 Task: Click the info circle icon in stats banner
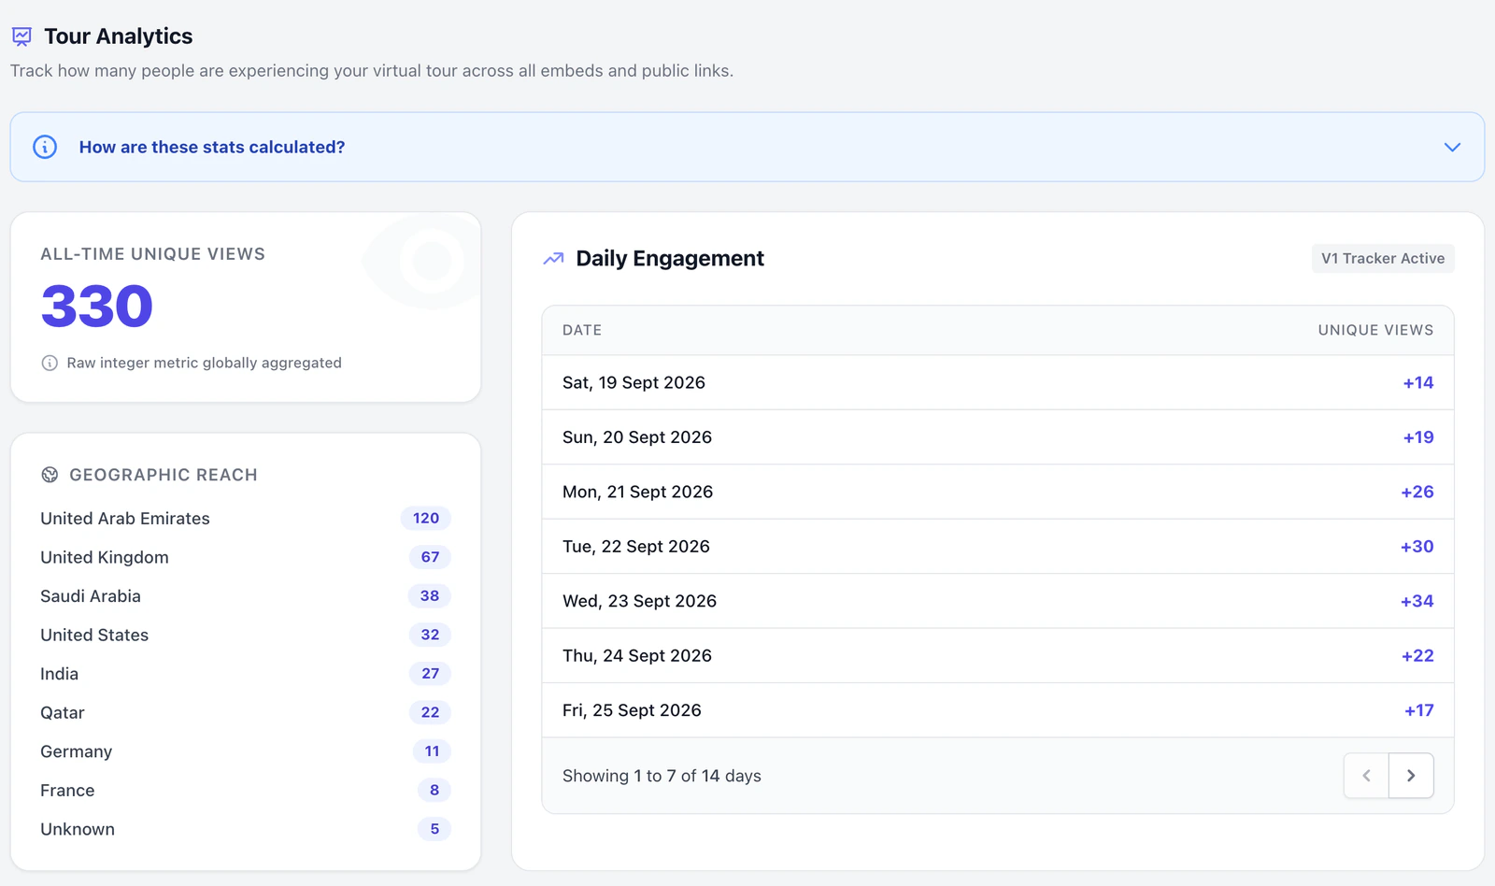coord(45,147)
